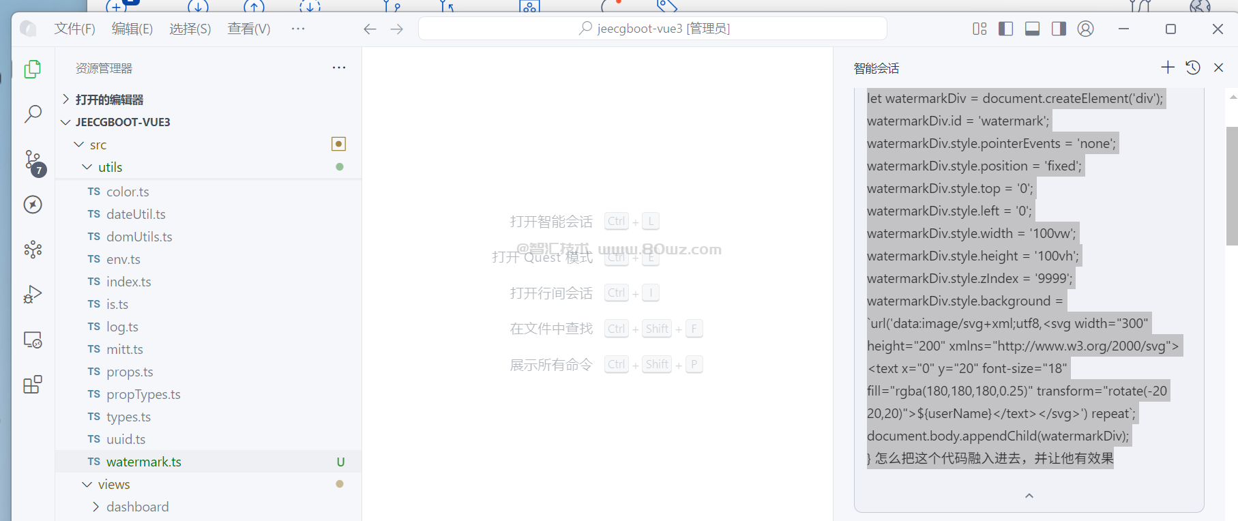1238x521 pixels.
Task: Toggle the layout customization icon in title bar
Action: [979, 29]
